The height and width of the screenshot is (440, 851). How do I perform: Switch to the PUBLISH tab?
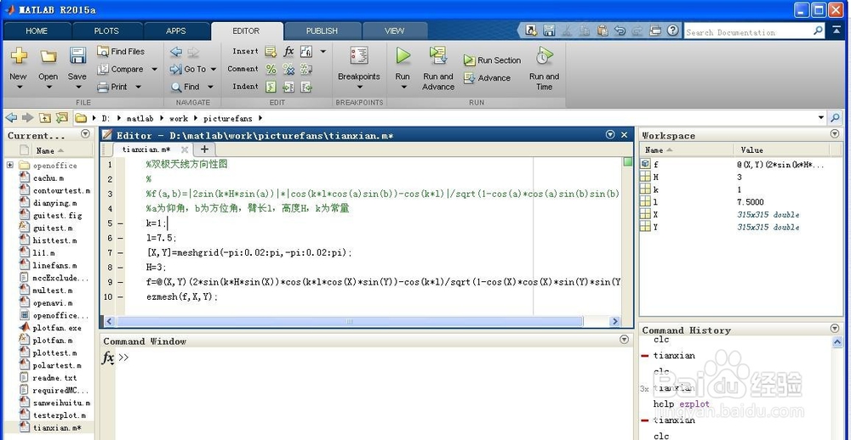pyautogui.click(x=322, y=31)
